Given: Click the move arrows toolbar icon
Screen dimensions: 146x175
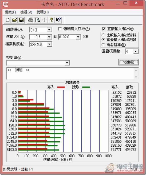Looking at the screenshot, I should pyautogui.click(x=44, y=20).
